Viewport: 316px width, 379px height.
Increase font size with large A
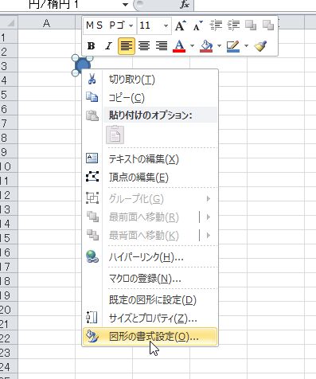tap(181, 25)
